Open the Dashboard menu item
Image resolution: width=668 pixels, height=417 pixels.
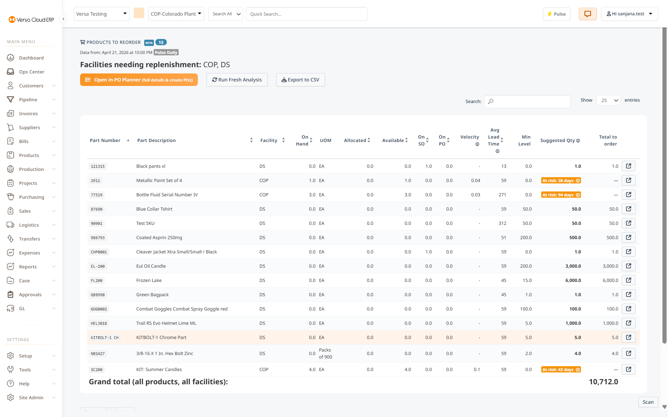click(x=31, y=58)
